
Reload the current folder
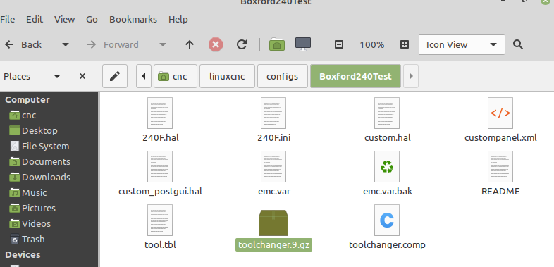[242, 44]
